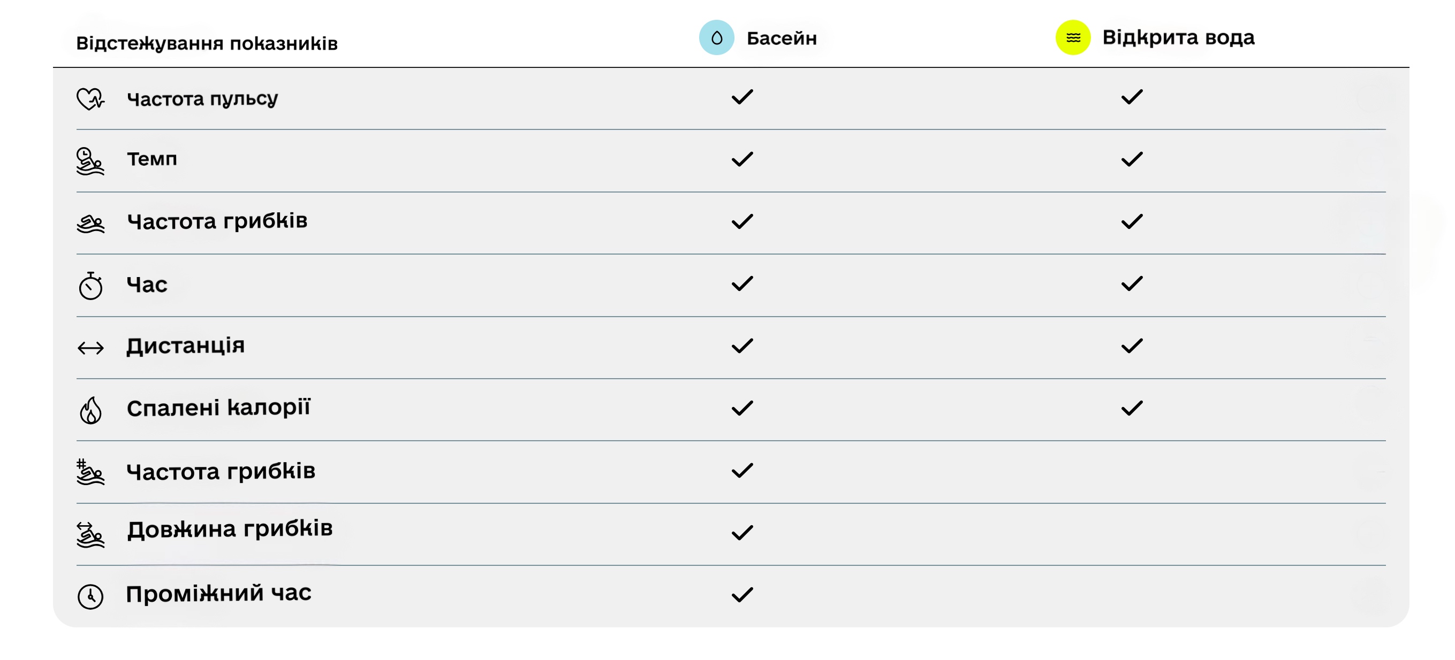Click the blue droplet pool icon
1455x660 pixels.
[x=716, y=38]
